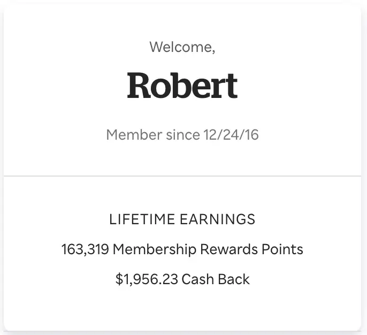Image resolution: width=367 pixels, height=335 pixels.
Task: Click the word "since" under Robert
Action: 183,135
